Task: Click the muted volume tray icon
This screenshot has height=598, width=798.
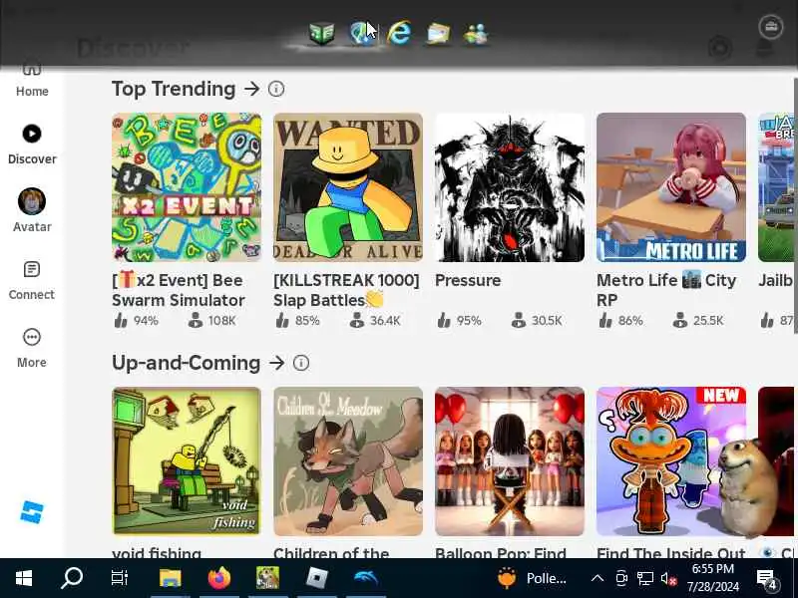Action: (668, 578)
